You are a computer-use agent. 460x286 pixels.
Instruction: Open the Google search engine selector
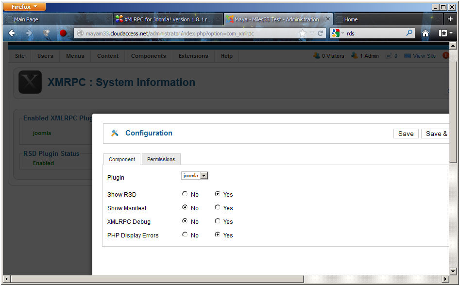(338, 34)
